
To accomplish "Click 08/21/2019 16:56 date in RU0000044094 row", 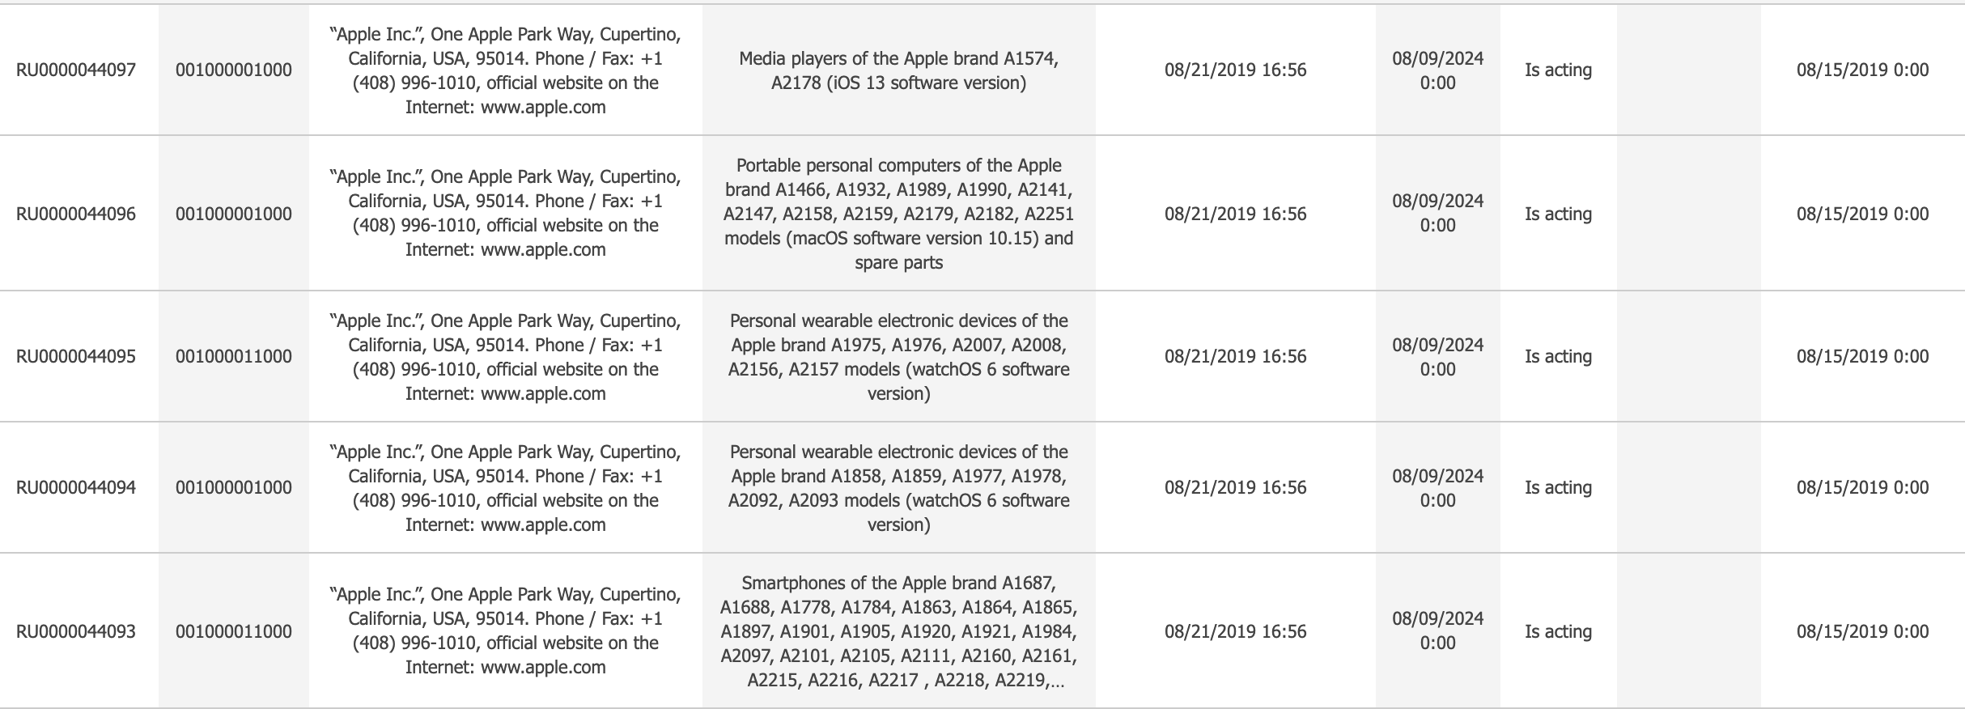I will [x=1235, y=488].
